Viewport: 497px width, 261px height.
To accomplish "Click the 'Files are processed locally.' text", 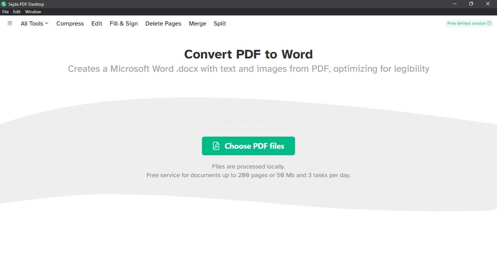I will (248, 167).
